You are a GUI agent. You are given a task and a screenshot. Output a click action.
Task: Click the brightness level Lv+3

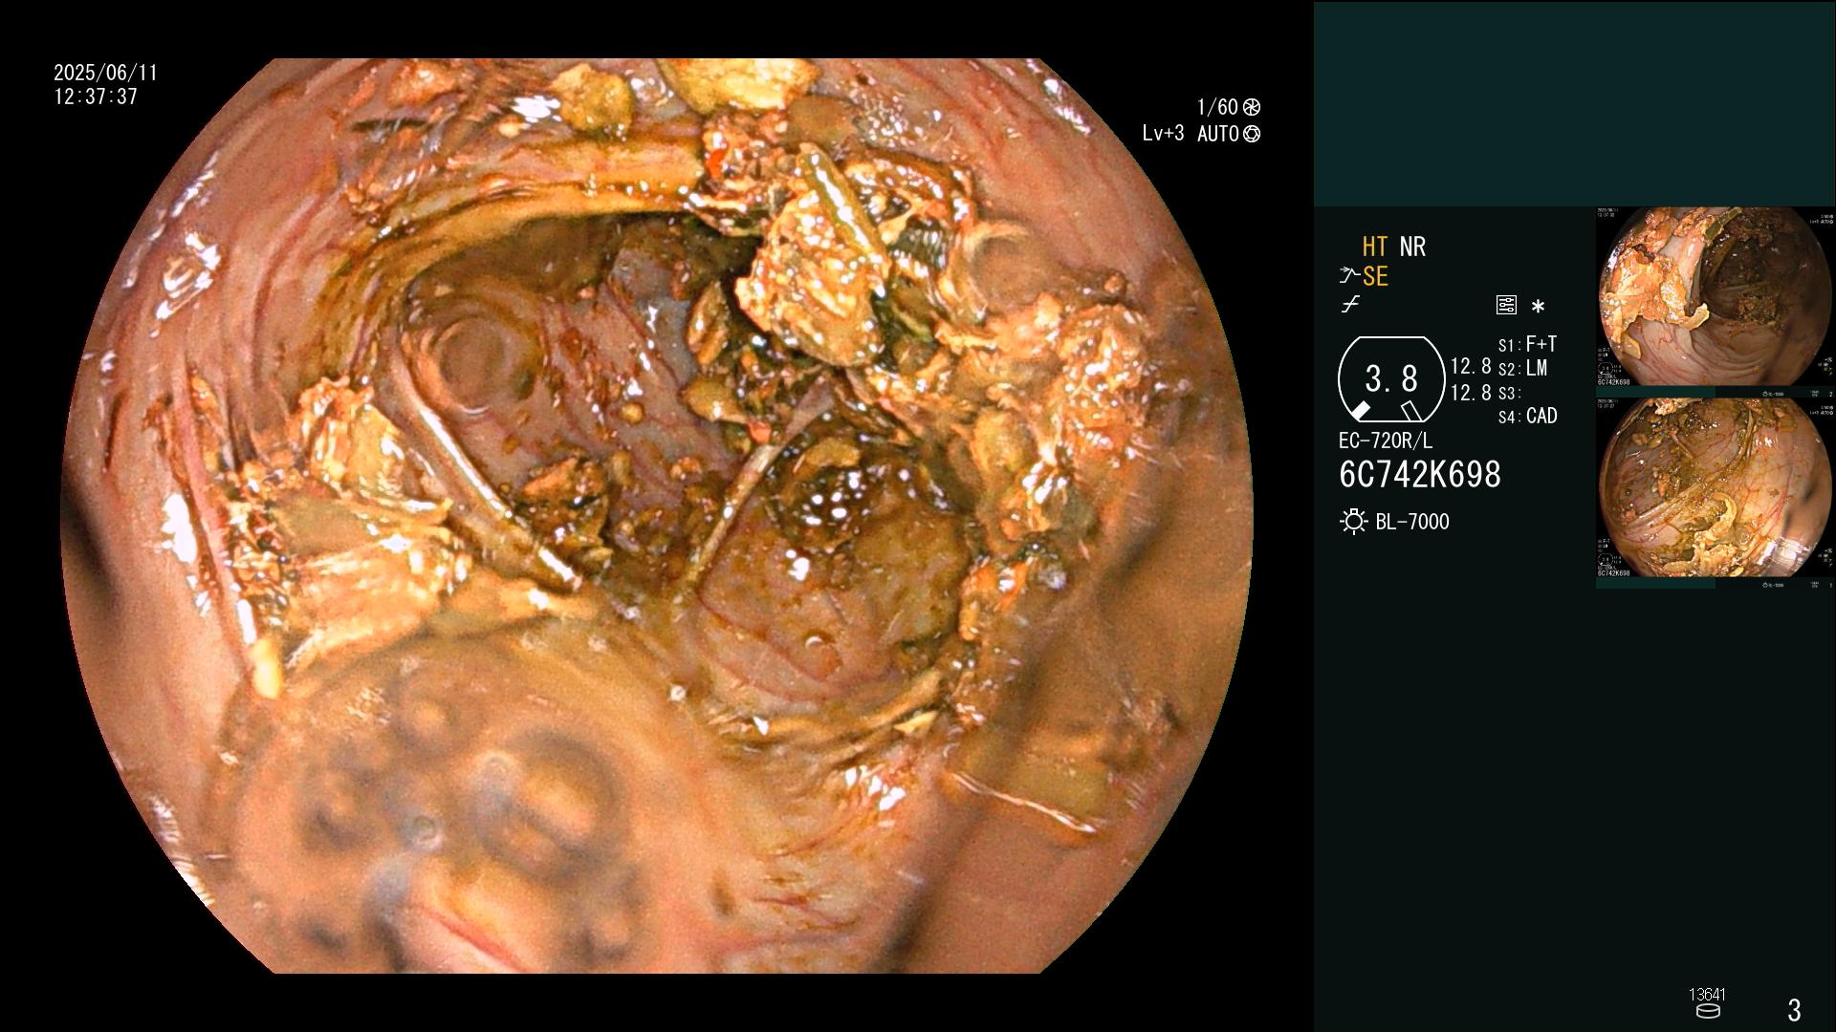[x=1163, y=134]
